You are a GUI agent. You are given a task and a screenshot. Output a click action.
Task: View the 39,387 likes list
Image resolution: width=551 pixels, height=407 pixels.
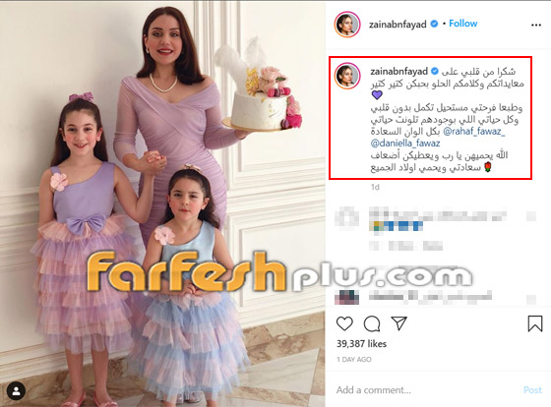coord(361,343)
